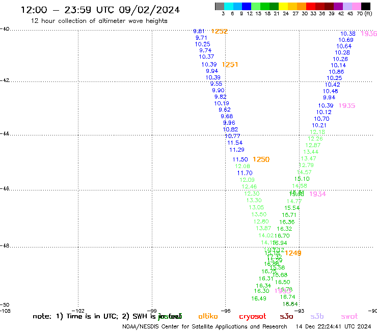The image size is (377, 331).
Task: Select the wave height value 16.74
Action: pos(287,297)
